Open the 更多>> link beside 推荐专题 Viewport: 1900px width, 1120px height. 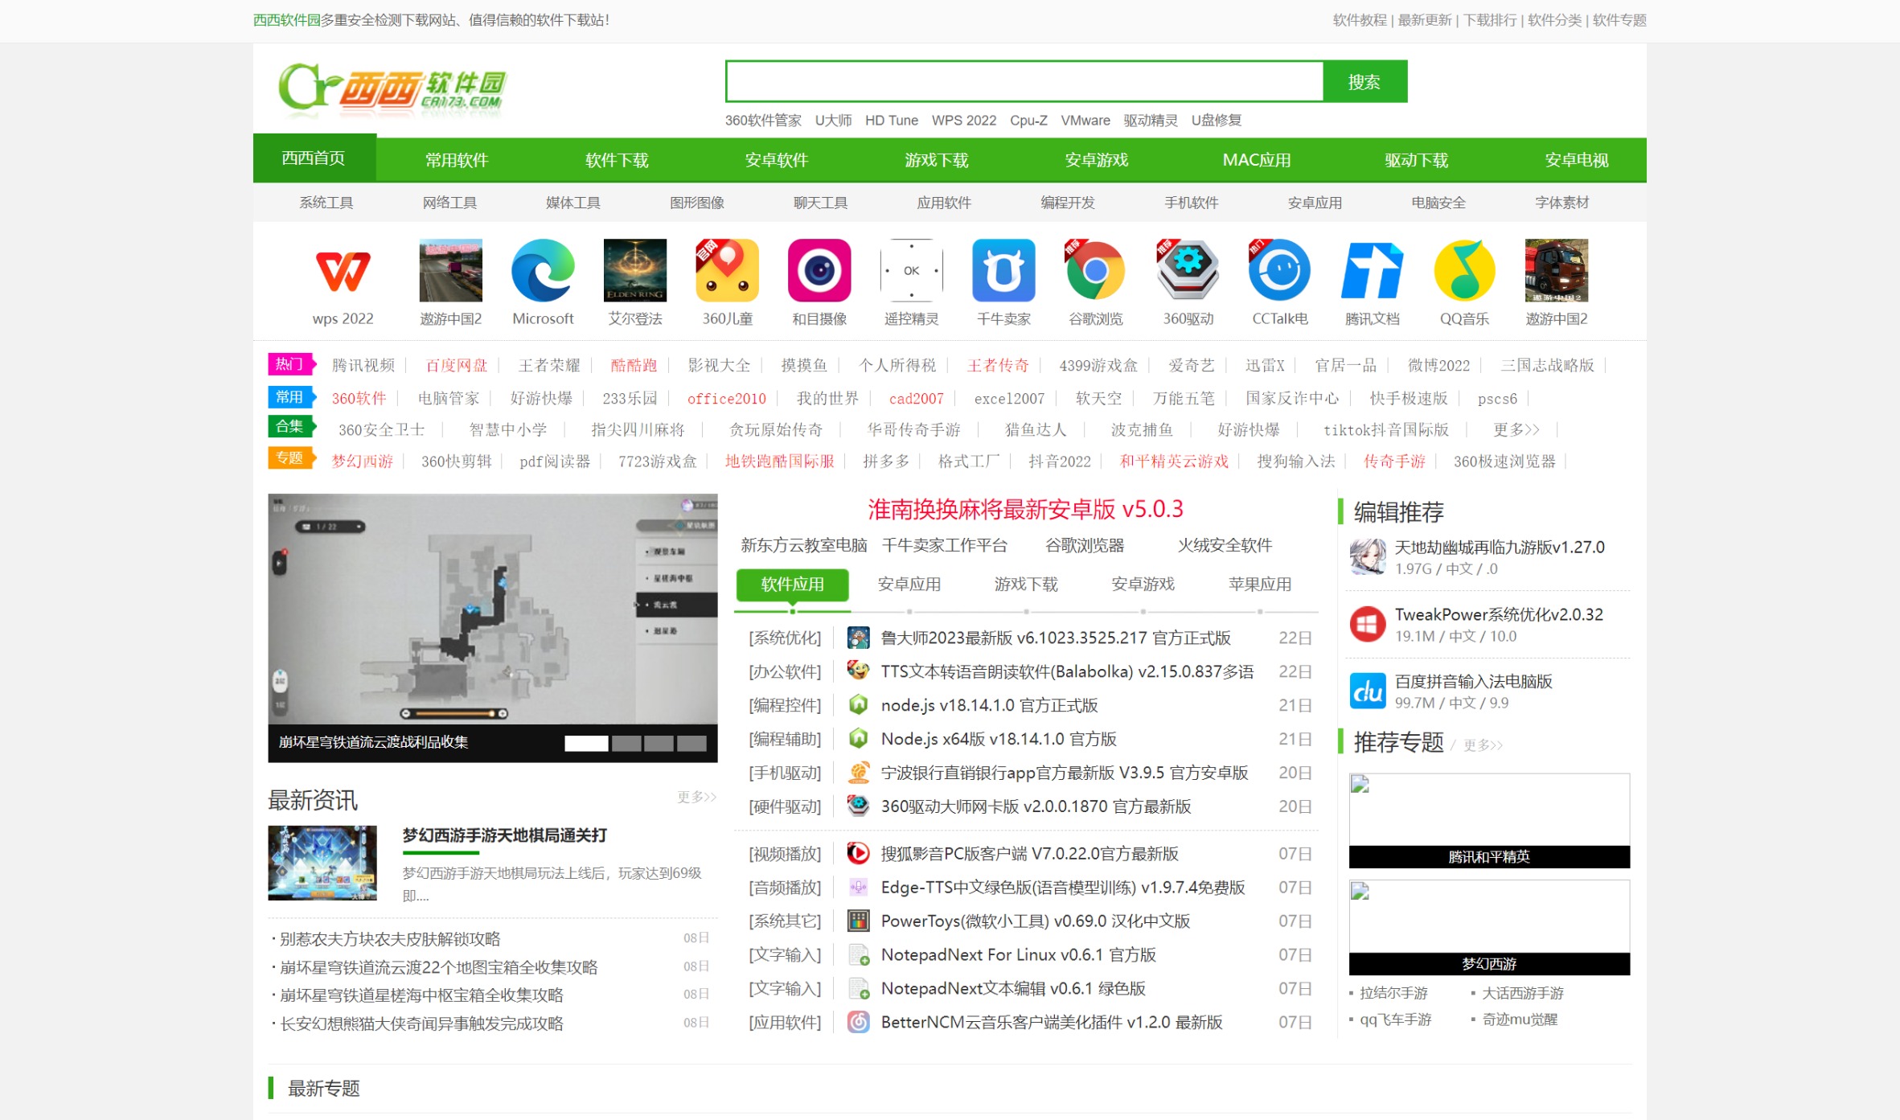1483,745
